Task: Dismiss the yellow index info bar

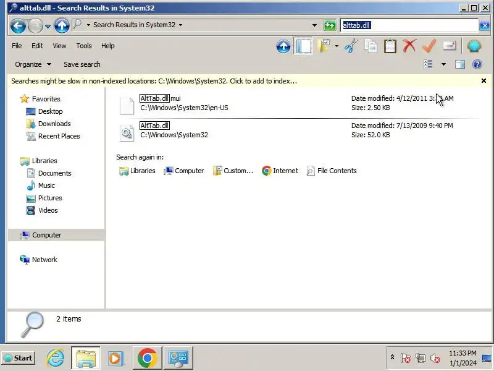Action: coord(484,81)
